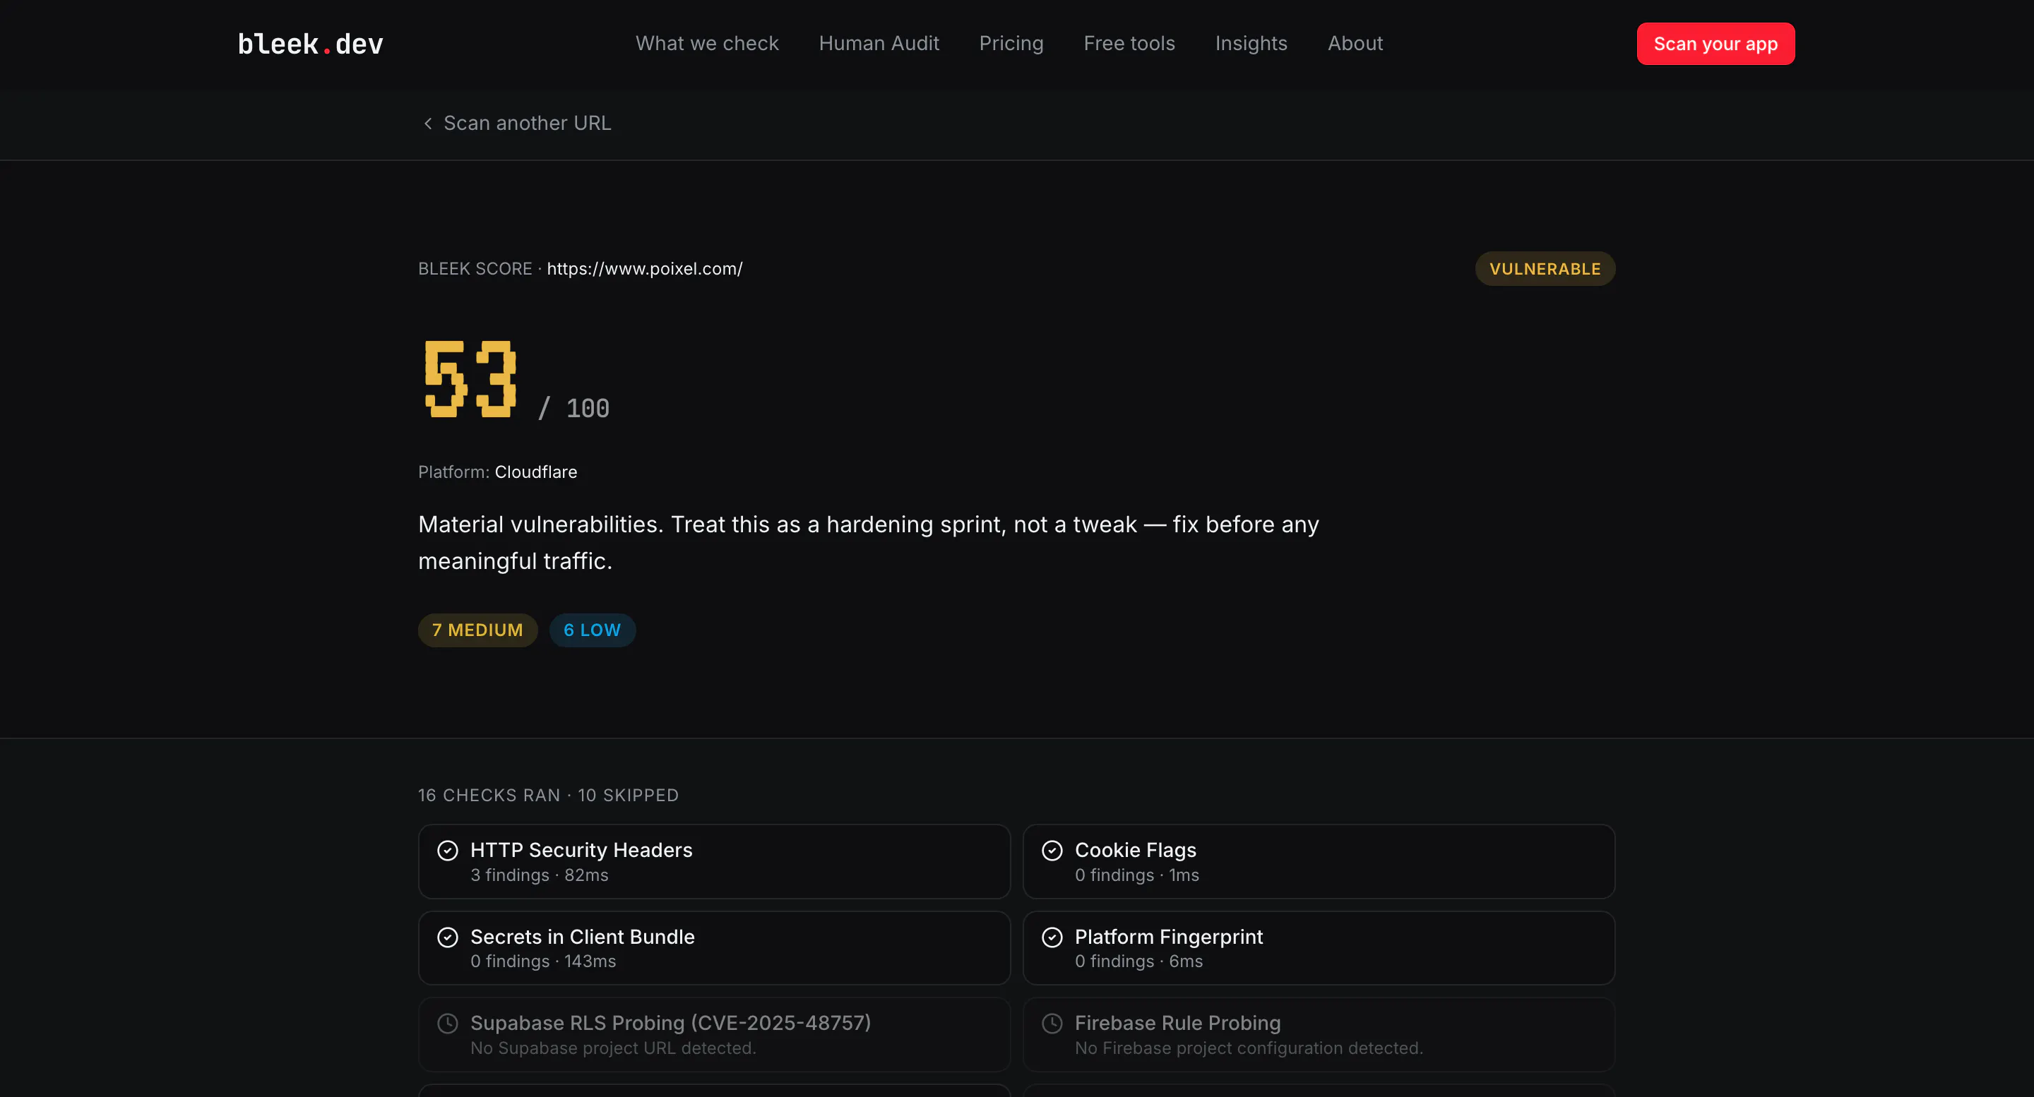Click No Firebase project configuration detected text
2034x1097 pixels.
[x=1249, y=1048]
